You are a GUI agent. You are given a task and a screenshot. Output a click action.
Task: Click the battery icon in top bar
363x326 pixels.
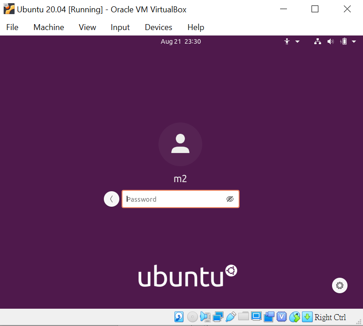pos(343,41)
